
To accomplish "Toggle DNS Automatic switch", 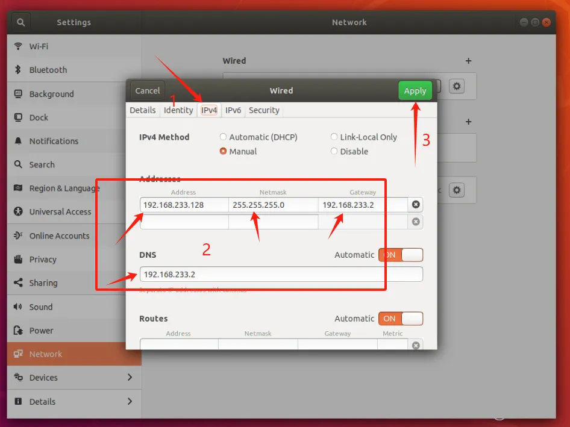I will point(401,255).
